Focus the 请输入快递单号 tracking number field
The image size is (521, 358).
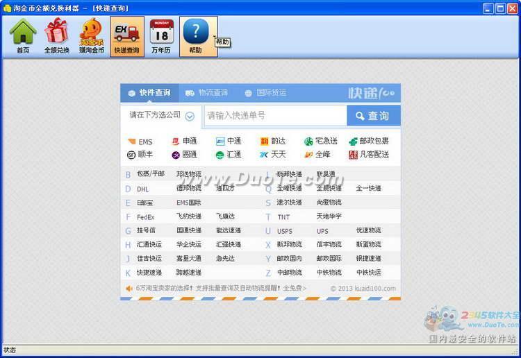275,116
